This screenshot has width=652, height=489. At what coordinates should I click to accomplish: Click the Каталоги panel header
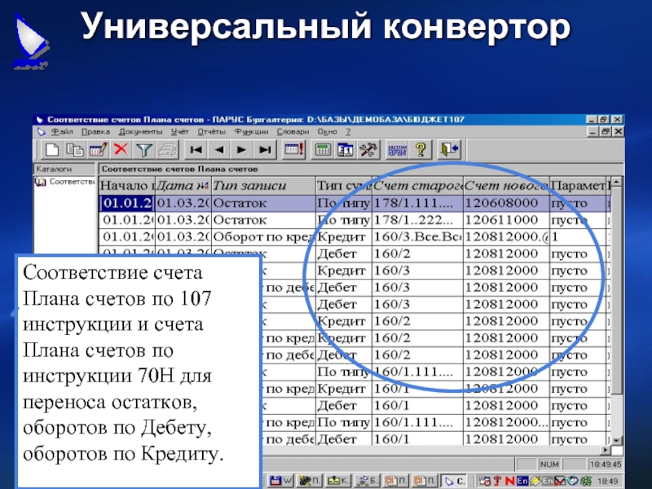coord(65,170)
